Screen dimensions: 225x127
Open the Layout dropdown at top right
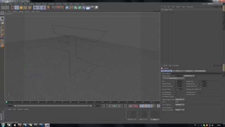[x=214, y=4]
